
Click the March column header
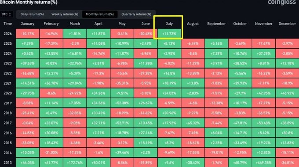(x=75, y=24)
